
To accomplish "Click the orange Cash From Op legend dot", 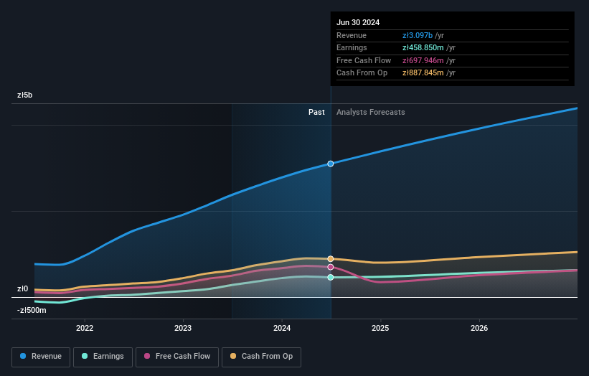I will pyautogui.click(x=233, y=356).
